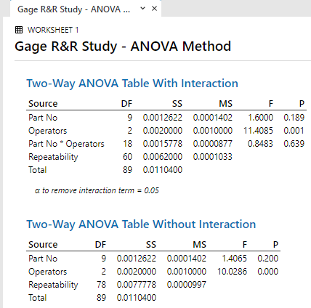
Task: Click the P value 0.639 cell
Action: 294,144
